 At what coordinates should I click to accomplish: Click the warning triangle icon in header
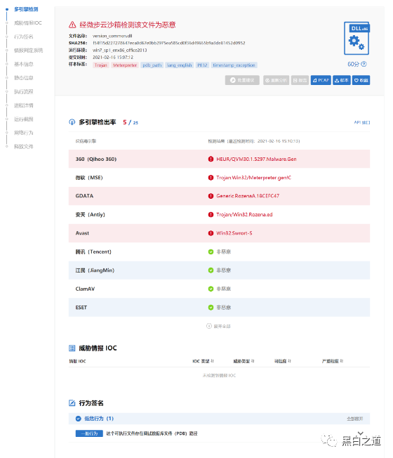(x=72, y=25)
